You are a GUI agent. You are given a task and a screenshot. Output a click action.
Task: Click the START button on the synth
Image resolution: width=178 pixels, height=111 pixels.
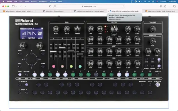(x=20, y=75)
